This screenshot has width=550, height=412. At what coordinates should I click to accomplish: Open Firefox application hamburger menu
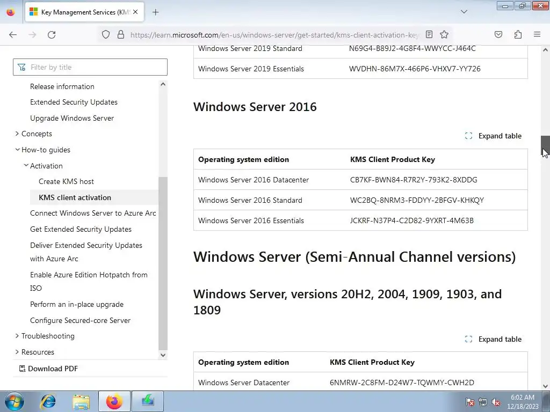pyautogui.click(x=537, y=34)
